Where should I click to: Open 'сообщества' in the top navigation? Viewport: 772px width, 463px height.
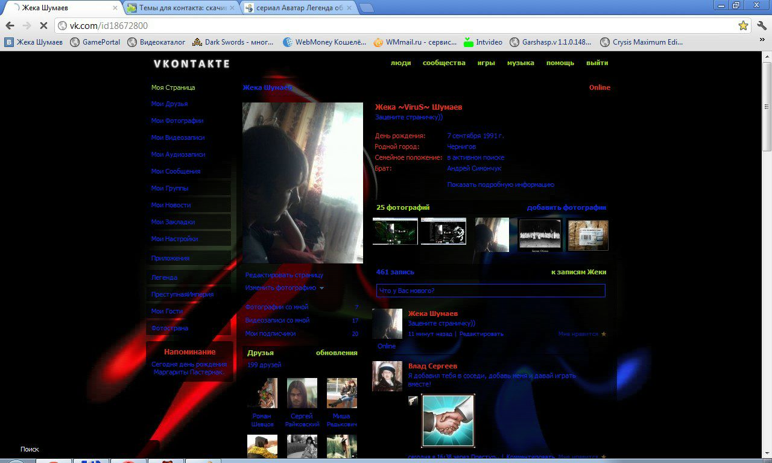(444, 63)
